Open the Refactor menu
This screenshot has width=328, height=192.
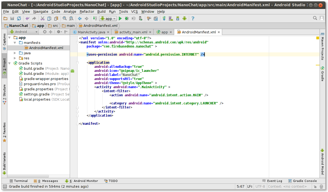[87, 11]
